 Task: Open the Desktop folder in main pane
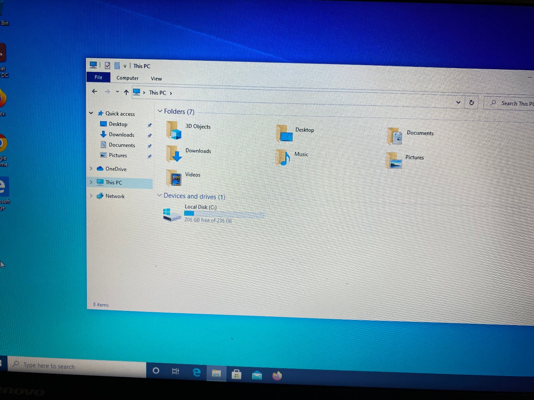click(295, 133)
